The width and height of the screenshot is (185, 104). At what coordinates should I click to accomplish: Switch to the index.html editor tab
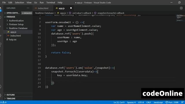tap(43, 8)
